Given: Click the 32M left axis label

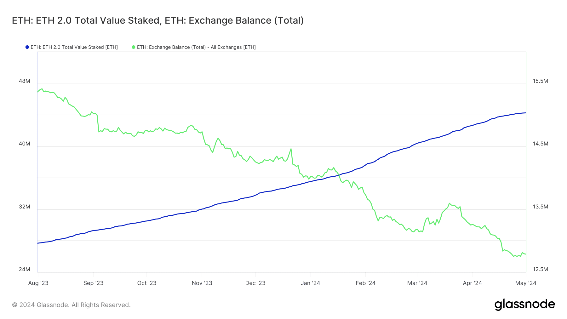Looking at the screenshot, I should tap(25, 207).
